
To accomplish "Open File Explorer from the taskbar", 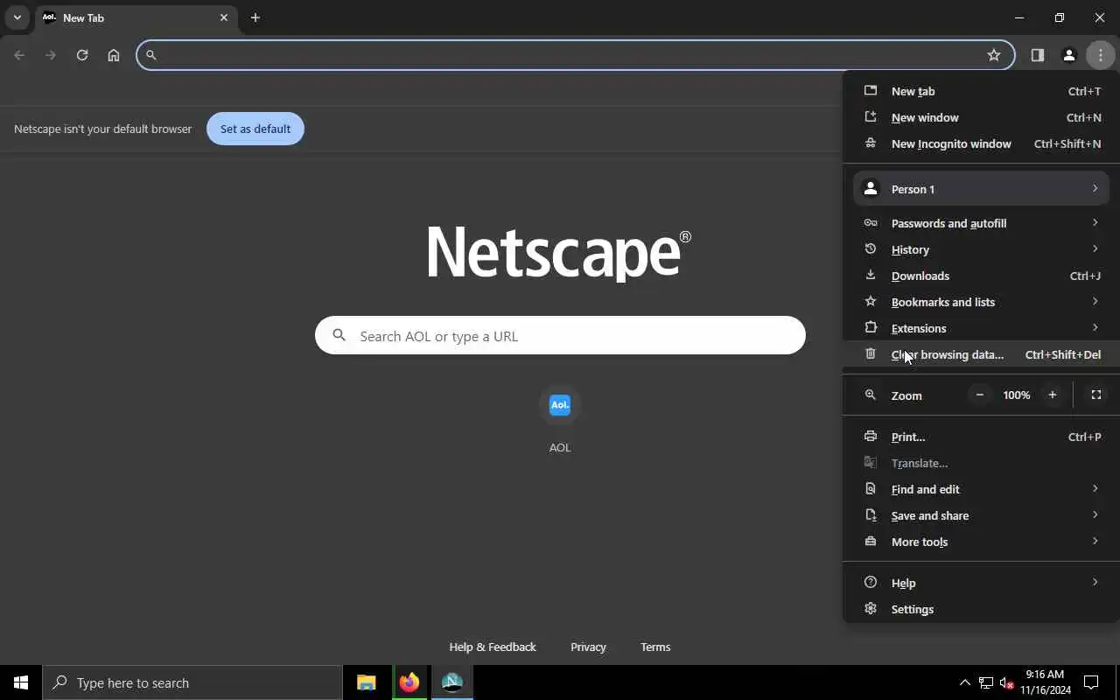I will click(367, 682).
